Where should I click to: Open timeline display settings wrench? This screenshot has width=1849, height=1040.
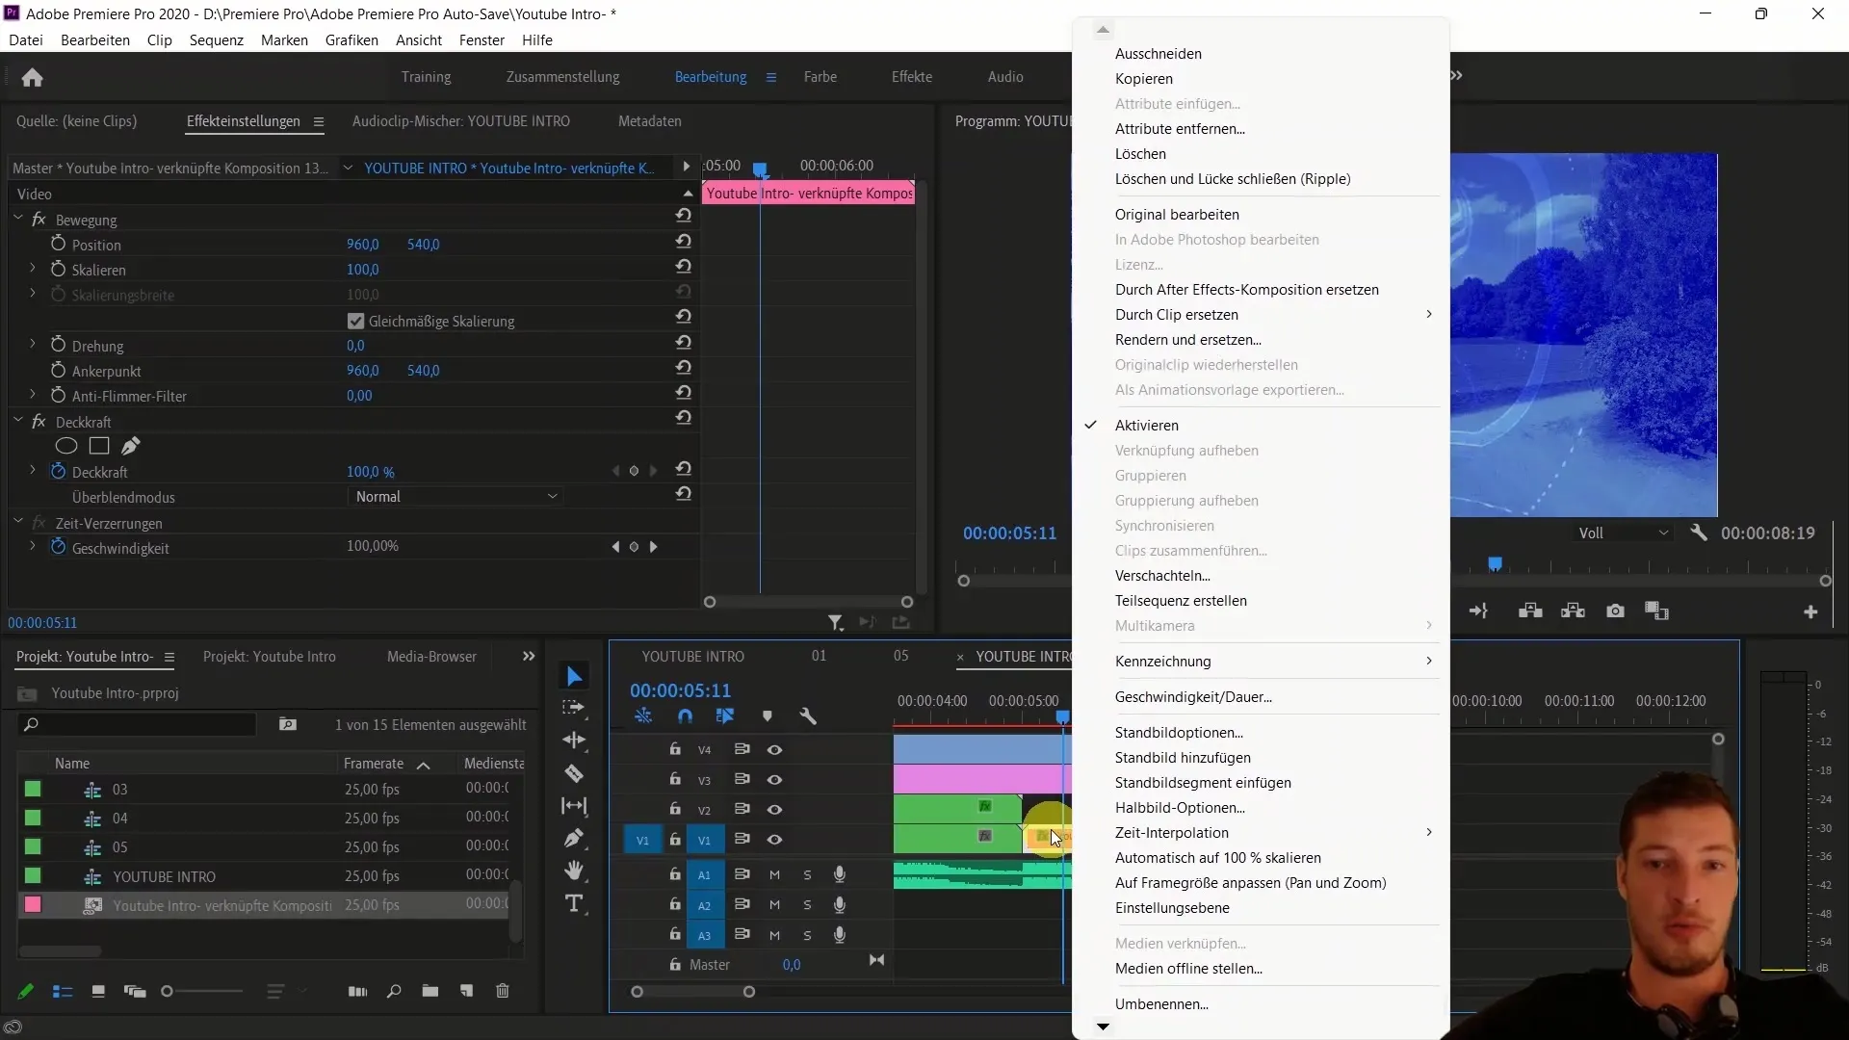808,716
